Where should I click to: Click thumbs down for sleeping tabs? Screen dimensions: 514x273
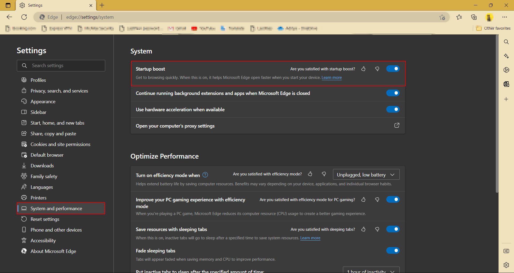[377, 229]
